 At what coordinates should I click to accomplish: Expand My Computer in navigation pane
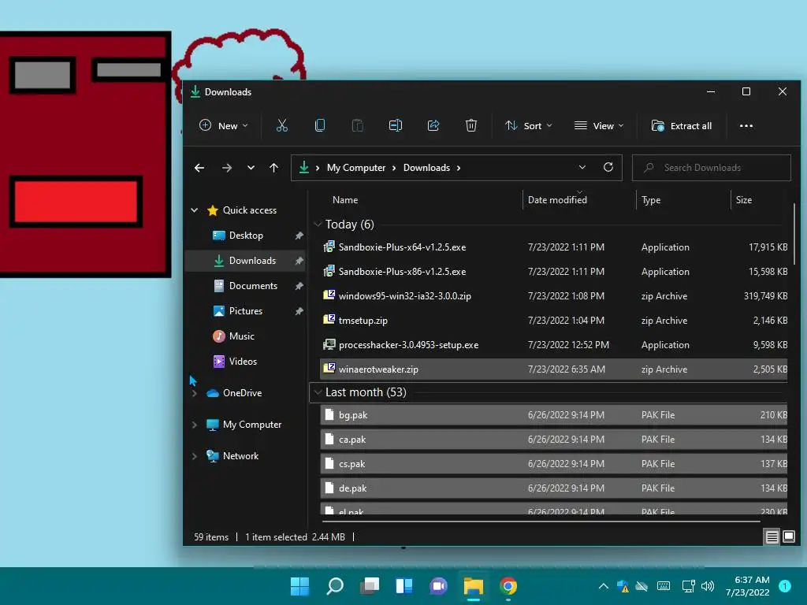[195, 425]
